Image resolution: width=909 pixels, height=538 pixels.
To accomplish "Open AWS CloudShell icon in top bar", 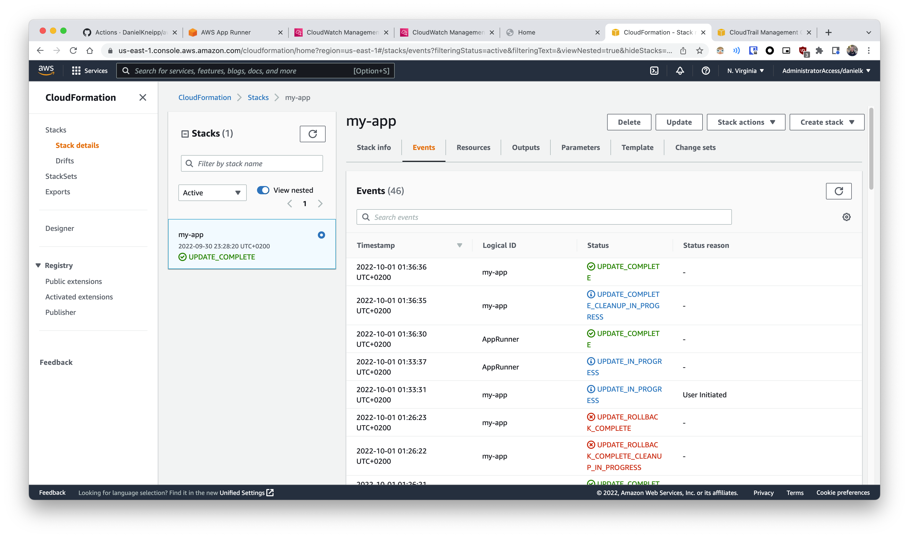I will point(654,71).
